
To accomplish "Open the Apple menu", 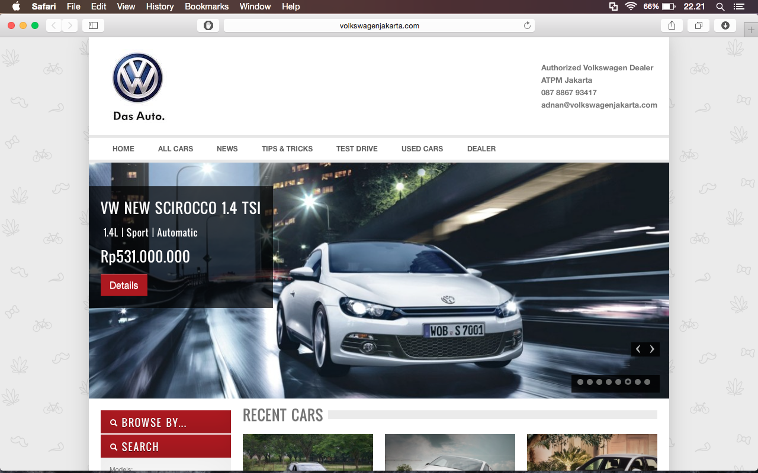I will [x=16, y=7].
